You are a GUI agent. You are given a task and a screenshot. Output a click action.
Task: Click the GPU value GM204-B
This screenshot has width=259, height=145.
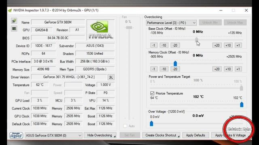click(x=42, y=30)
